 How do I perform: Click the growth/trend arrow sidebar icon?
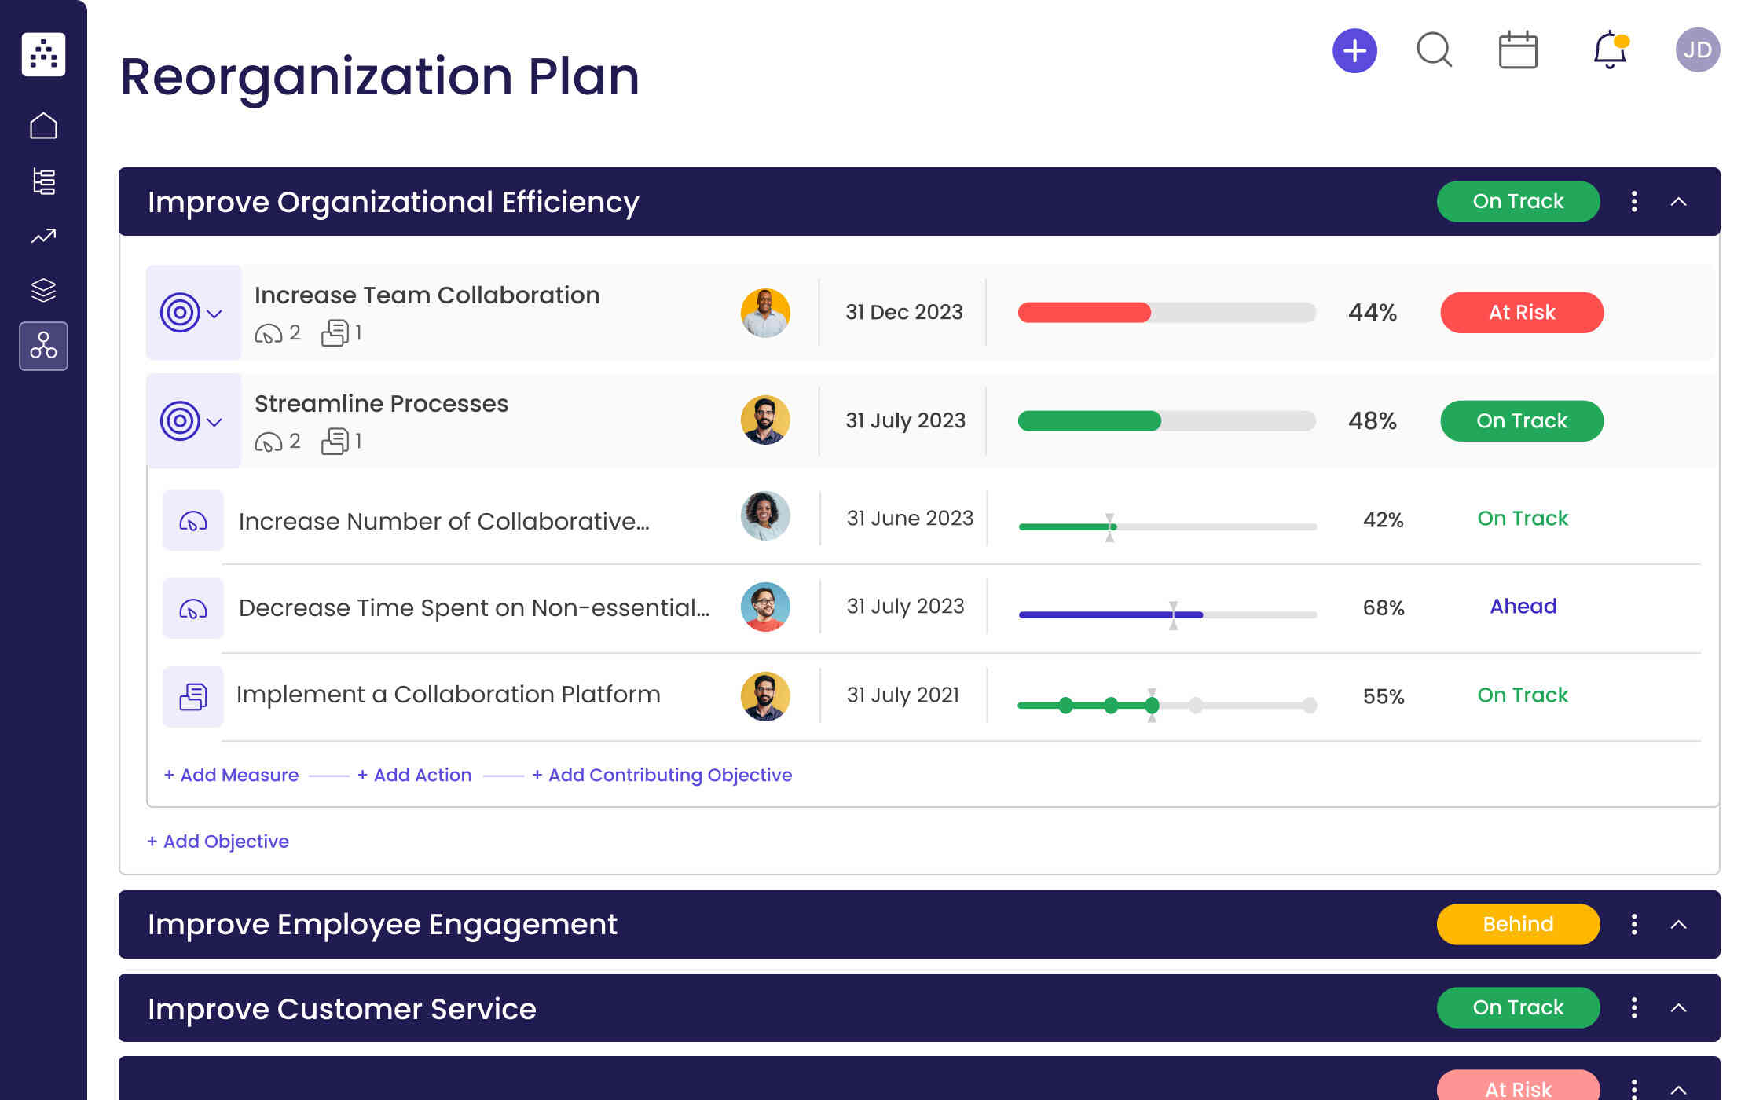tap(44, 237)
